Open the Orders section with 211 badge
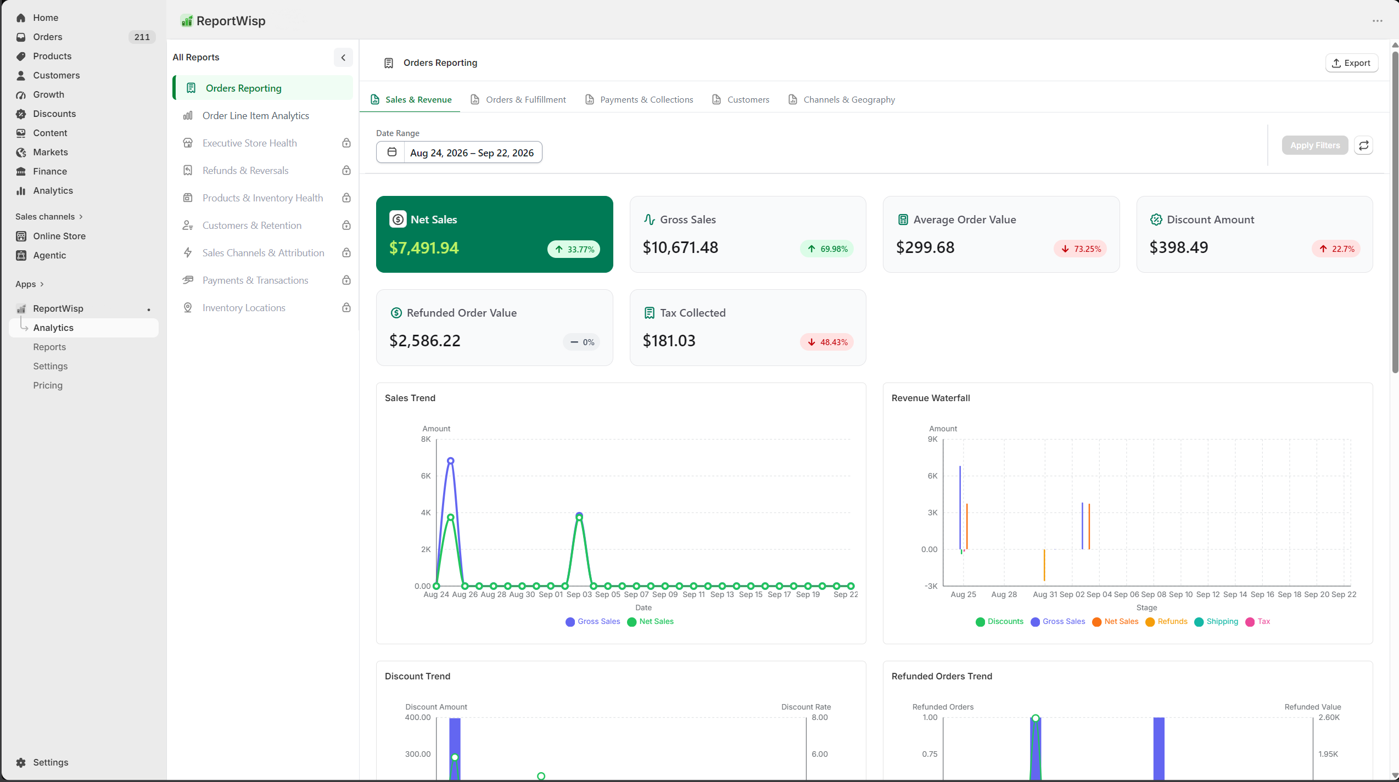 pyautogui.click(x=83, y=37)
